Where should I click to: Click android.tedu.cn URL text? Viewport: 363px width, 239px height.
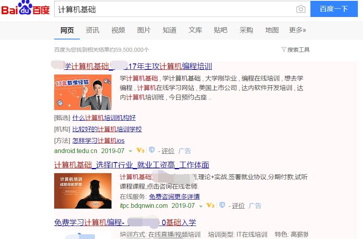pyautogui.click(x=76, y=151)
